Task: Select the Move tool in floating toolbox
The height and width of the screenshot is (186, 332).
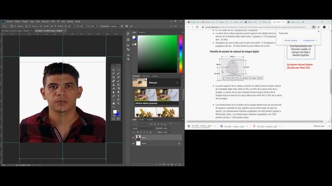Action: [x=114, y=70]
